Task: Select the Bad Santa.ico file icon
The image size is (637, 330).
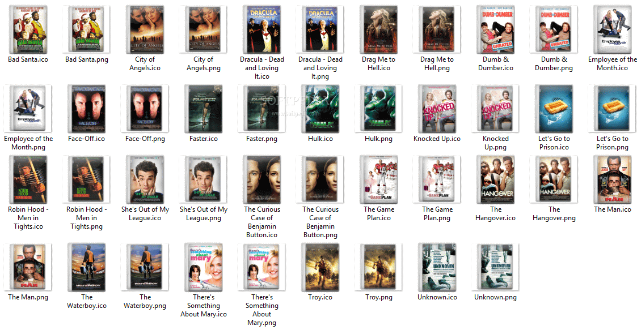Action: tap(28, 29)
